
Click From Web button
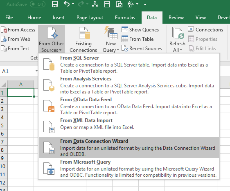[x=16, y=39]
